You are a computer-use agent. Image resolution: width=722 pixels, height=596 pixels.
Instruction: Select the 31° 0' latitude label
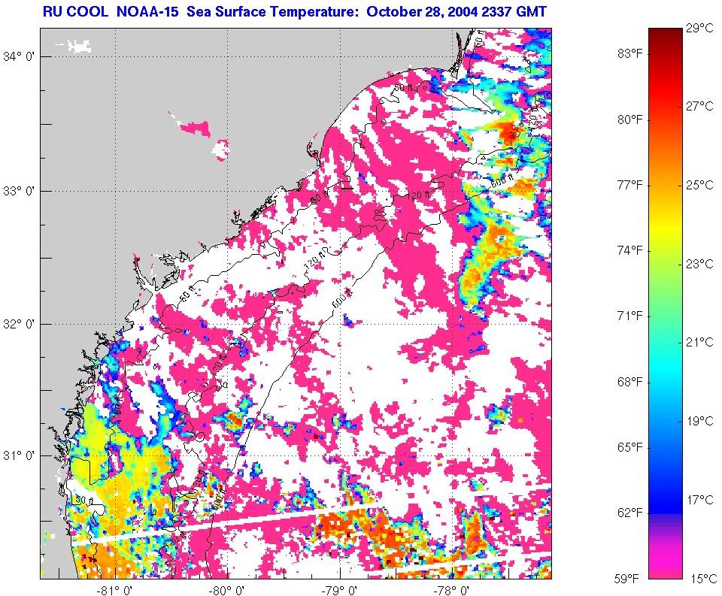click(x=18, y=455)
